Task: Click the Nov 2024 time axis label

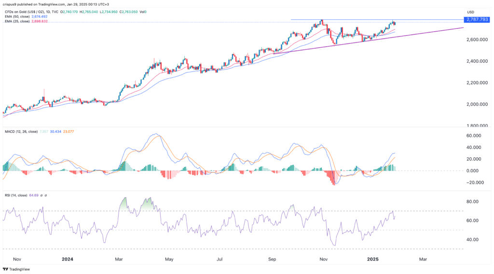Action: 323,259
